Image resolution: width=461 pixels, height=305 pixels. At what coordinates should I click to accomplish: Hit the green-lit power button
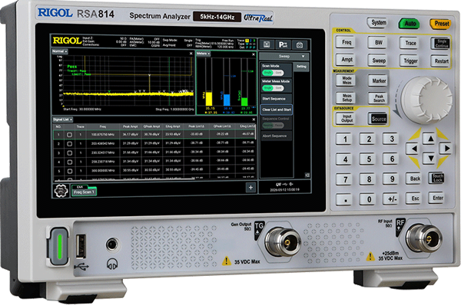[59, 246]
